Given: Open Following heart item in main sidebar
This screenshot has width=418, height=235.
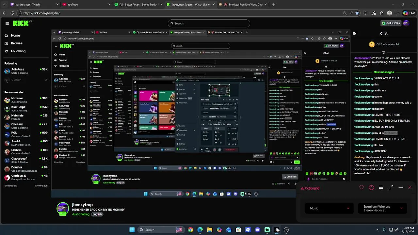Looking at the screenshot, I should (x=15, y=51).
